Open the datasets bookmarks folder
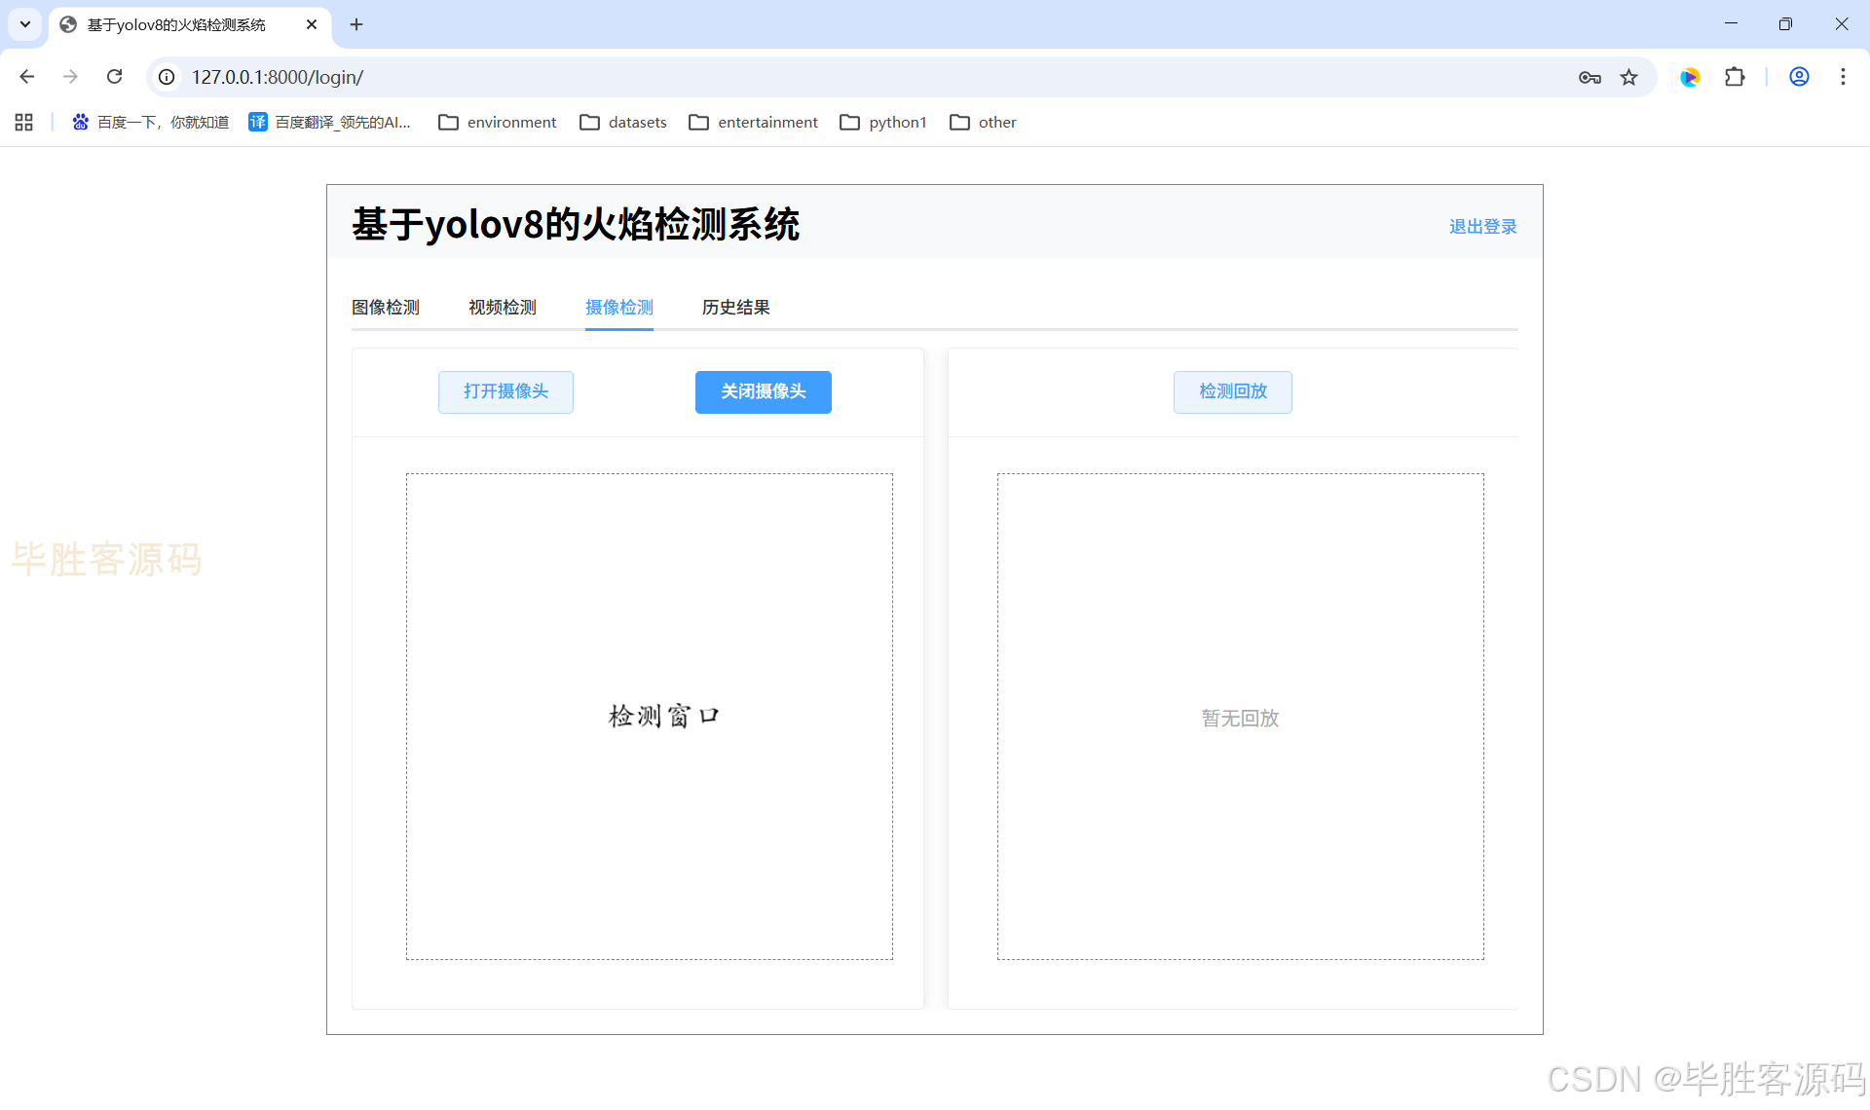This screenshot has width=1870, height=1110. point(623,122)
